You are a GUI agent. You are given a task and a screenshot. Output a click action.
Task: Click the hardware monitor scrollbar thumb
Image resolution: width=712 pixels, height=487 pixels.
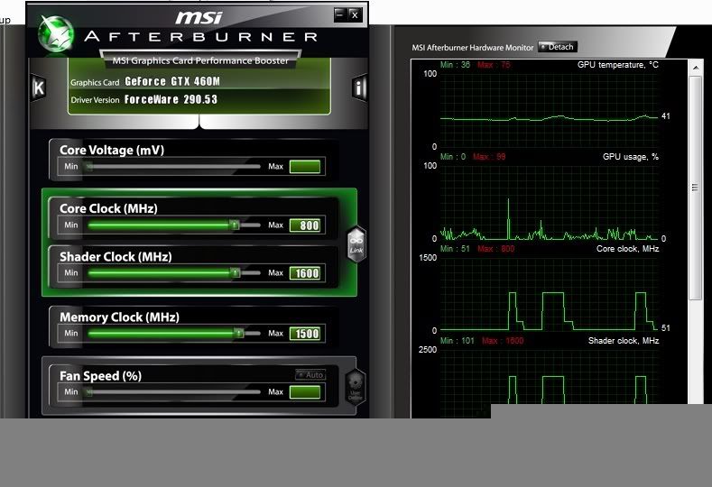click(695, 188)
